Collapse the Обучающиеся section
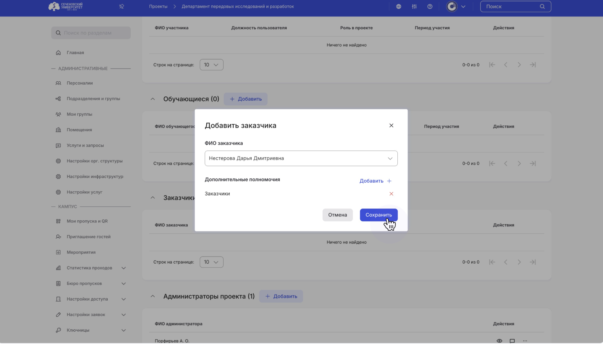The width and height of the screenshot is (603, 345). point(153,99)
